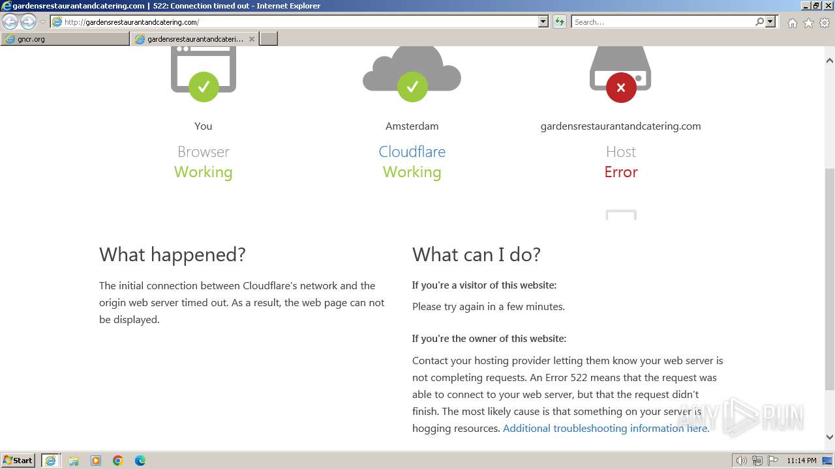Viewport: 835px width, 469px height.
Task: Run search with the magnifier icon
Action: click(x=759, y=22)
